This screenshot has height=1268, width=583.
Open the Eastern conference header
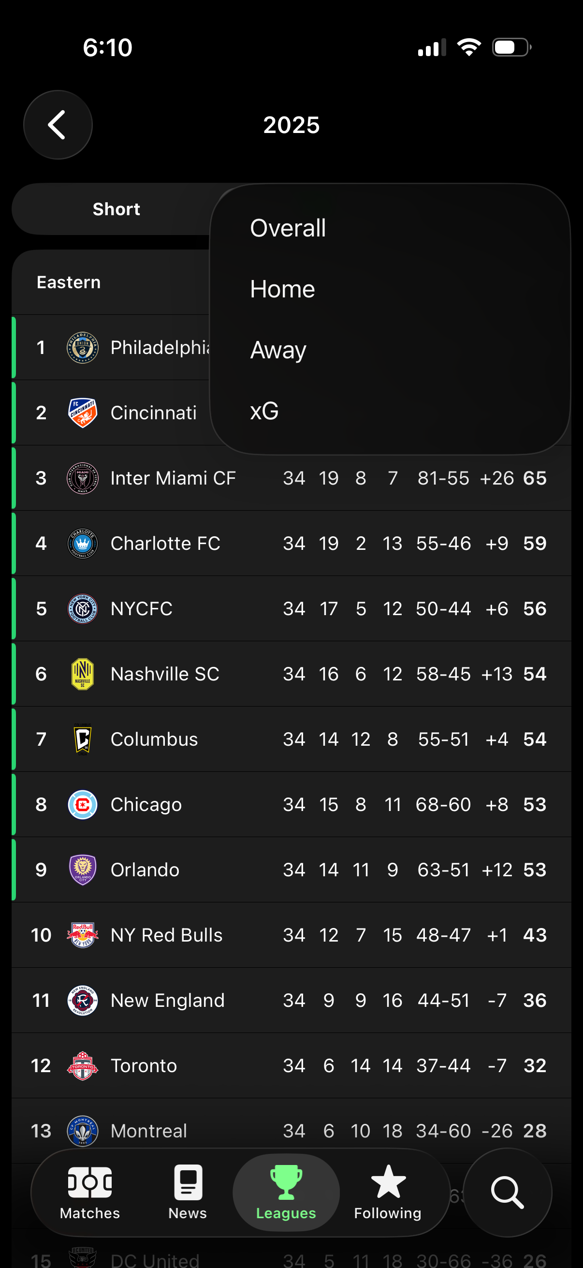click(x=68, y=281)
